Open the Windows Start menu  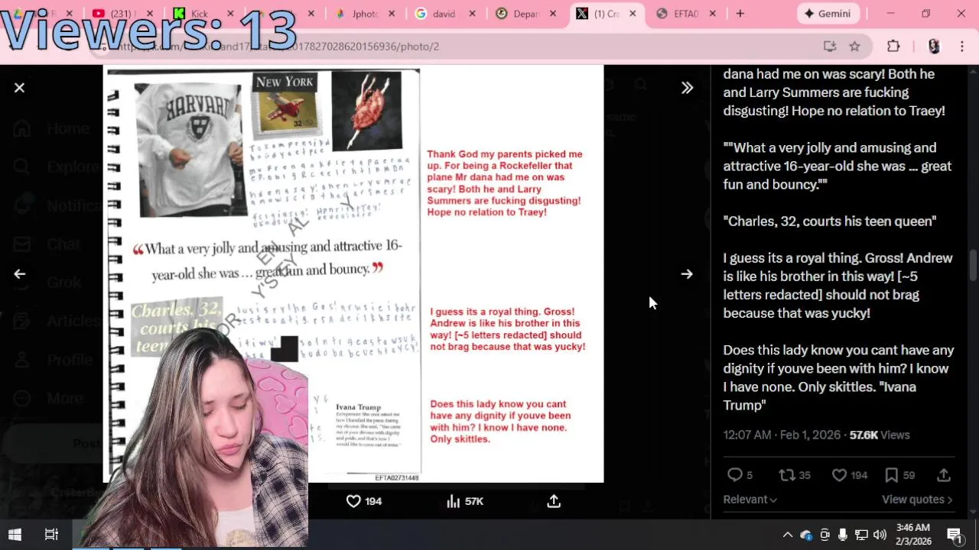pos(15,535)
